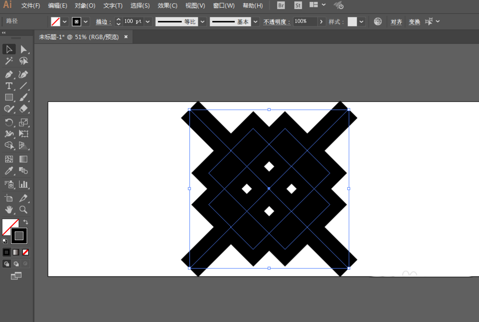Open brush definition dropdown 基本
This screenshot has height=322, width=479.
[255, 22]
